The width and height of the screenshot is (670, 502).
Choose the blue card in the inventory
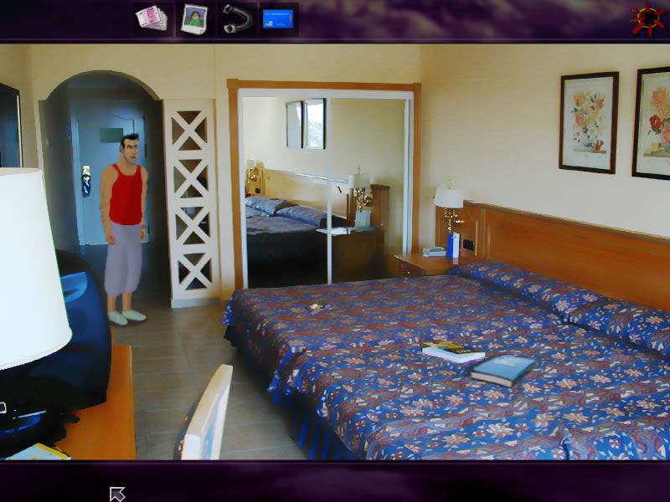click(278, 18)
